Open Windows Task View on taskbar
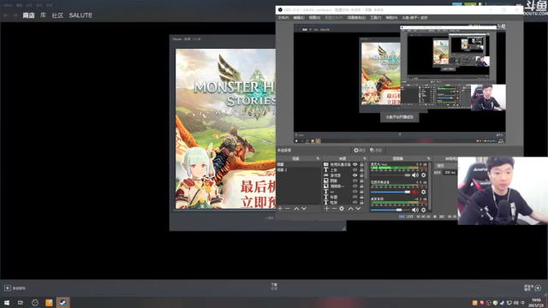This screenshot has height=308, width=548. click(21, 302)
